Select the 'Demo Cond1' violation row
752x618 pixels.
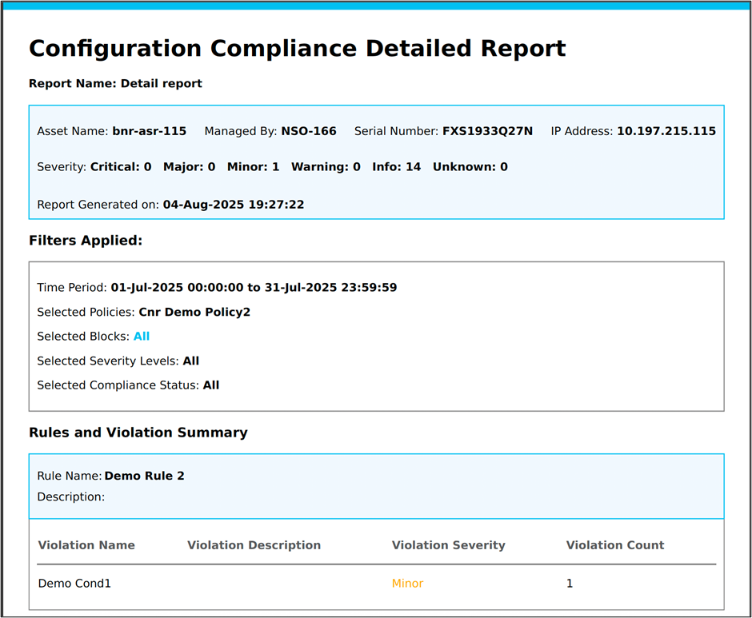tap(74, 584)
